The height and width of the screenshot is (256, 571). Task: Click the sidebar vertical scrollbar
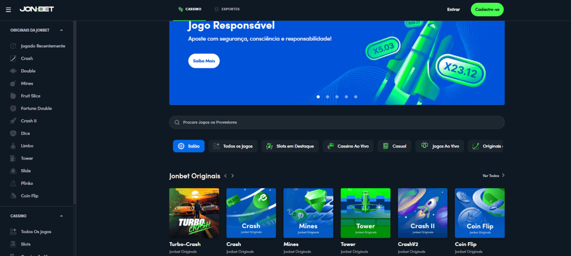pos(75,112)
